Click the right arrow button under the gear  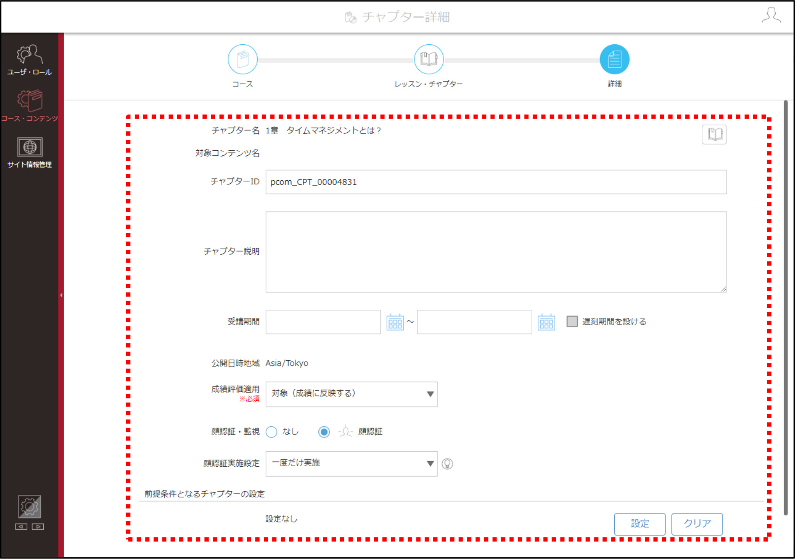(38, 527)
